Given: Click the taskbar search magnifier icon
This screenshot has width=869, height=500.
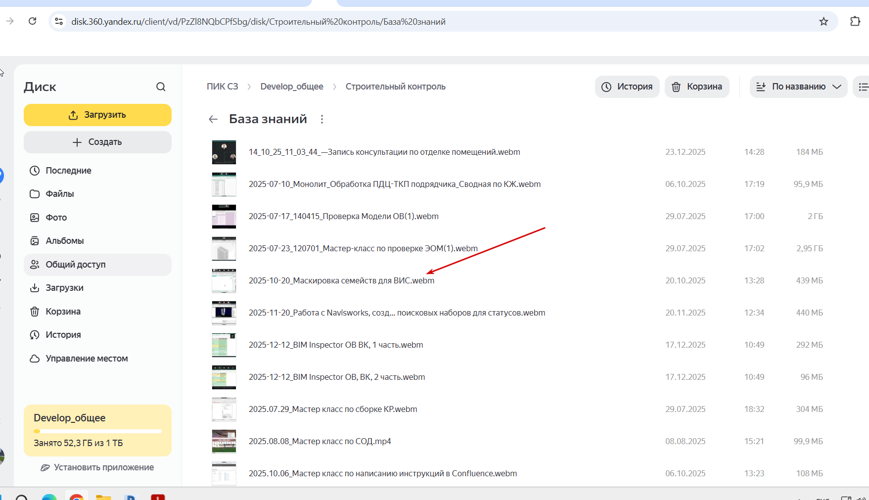Looking at the screenshot, I should (x=22, y=497).
